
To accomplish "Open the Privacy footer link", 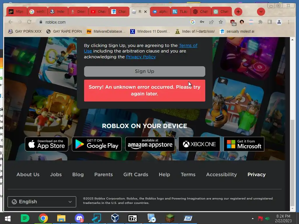I will (x=256, y=174).
